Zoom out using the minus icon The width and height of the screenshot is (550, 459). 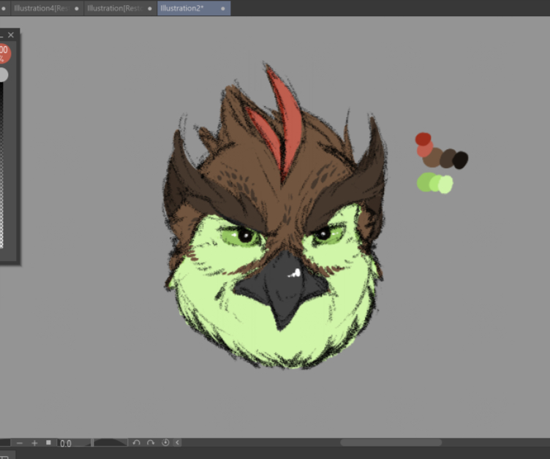point(20,443)
